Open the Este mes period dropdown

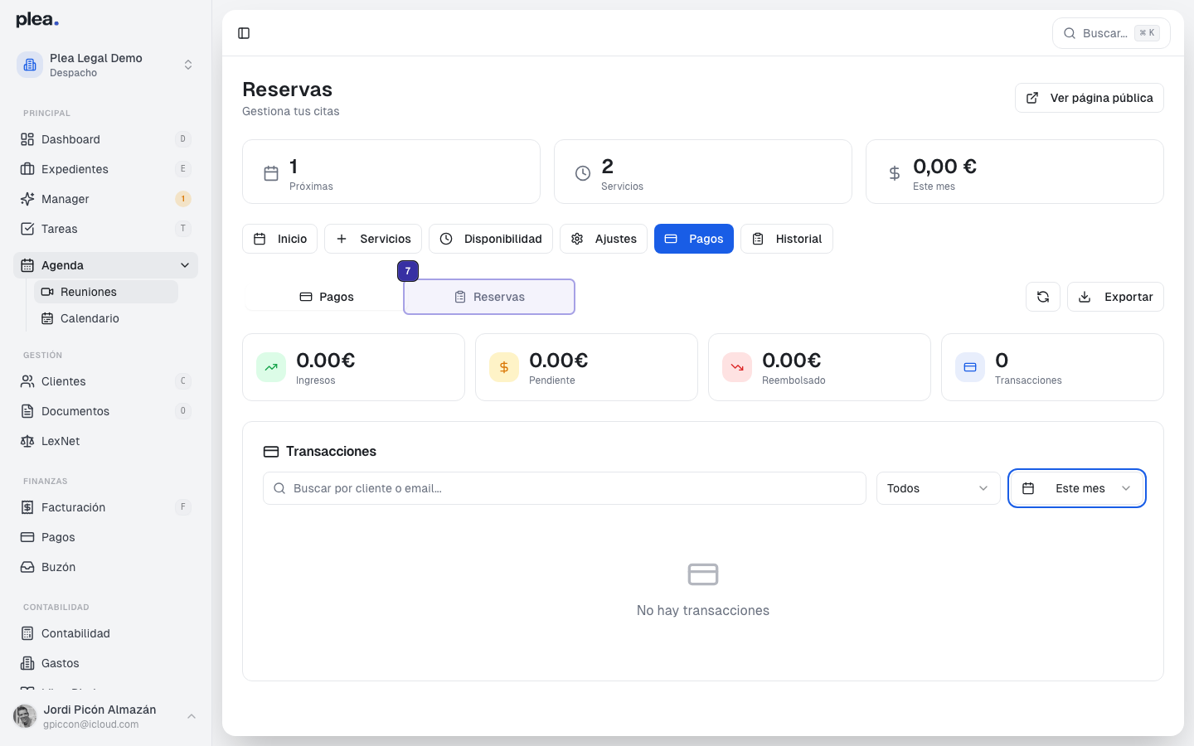(1077, 488)
